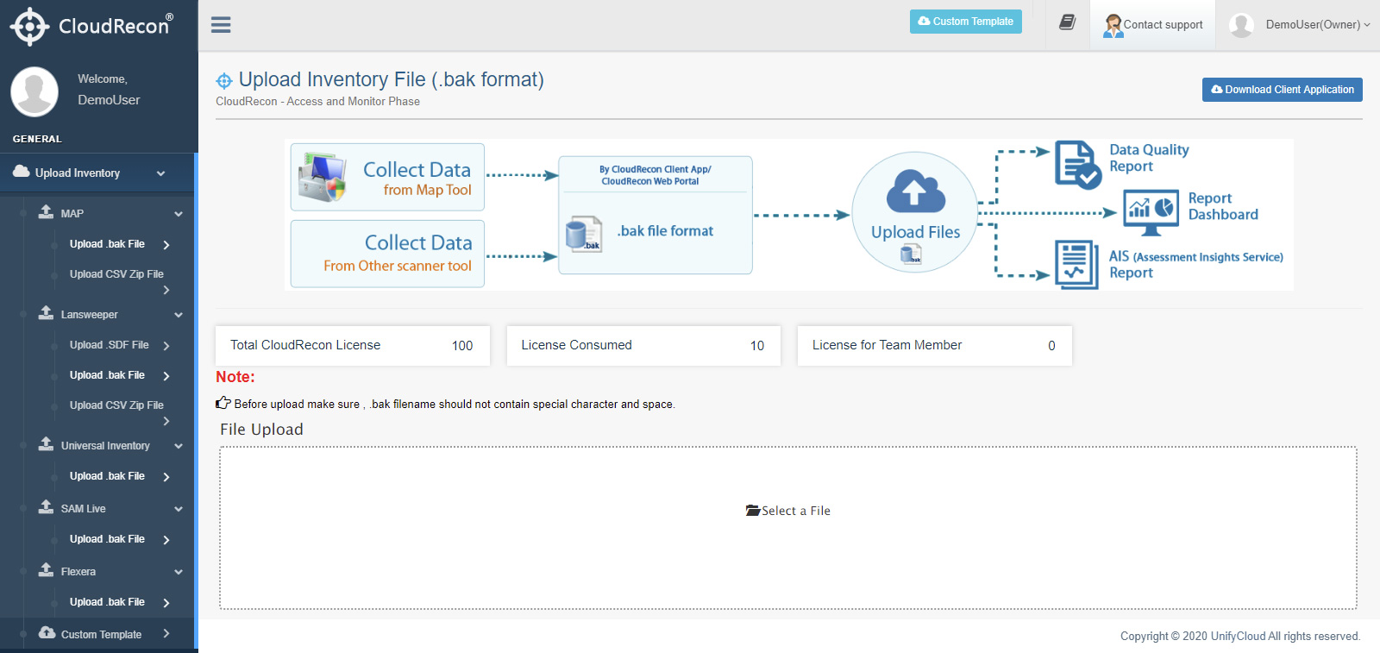This screenshot has width=1380, height=653.
Task: Click Collect Data From Other scanner tool box
Action: (x=387, y=254)
